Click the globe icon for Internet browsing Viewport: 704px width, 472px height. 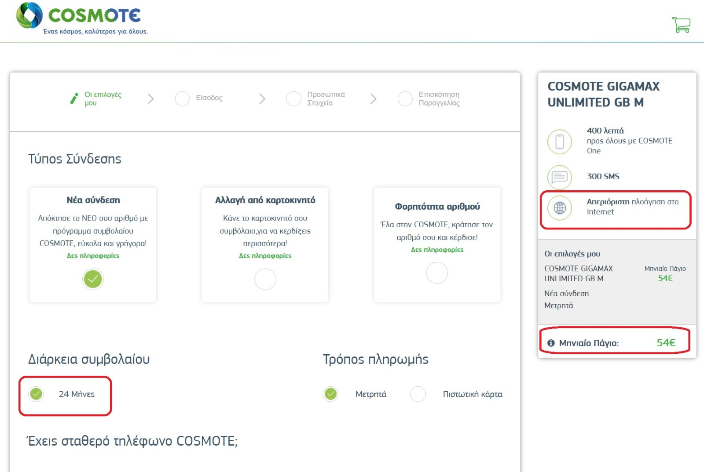pyautogui.click(x=560, y=207)
